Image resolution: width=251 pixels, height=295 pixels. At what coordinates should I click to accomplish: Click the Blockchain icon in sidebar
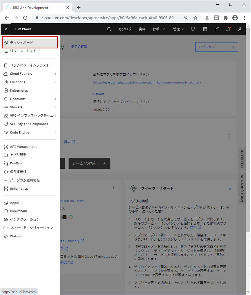tap(6, 211)
